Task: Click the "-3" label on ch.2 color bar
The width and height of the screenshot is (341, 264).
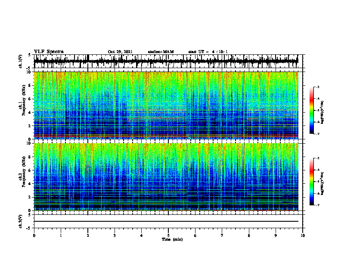Action: point(317,158)
